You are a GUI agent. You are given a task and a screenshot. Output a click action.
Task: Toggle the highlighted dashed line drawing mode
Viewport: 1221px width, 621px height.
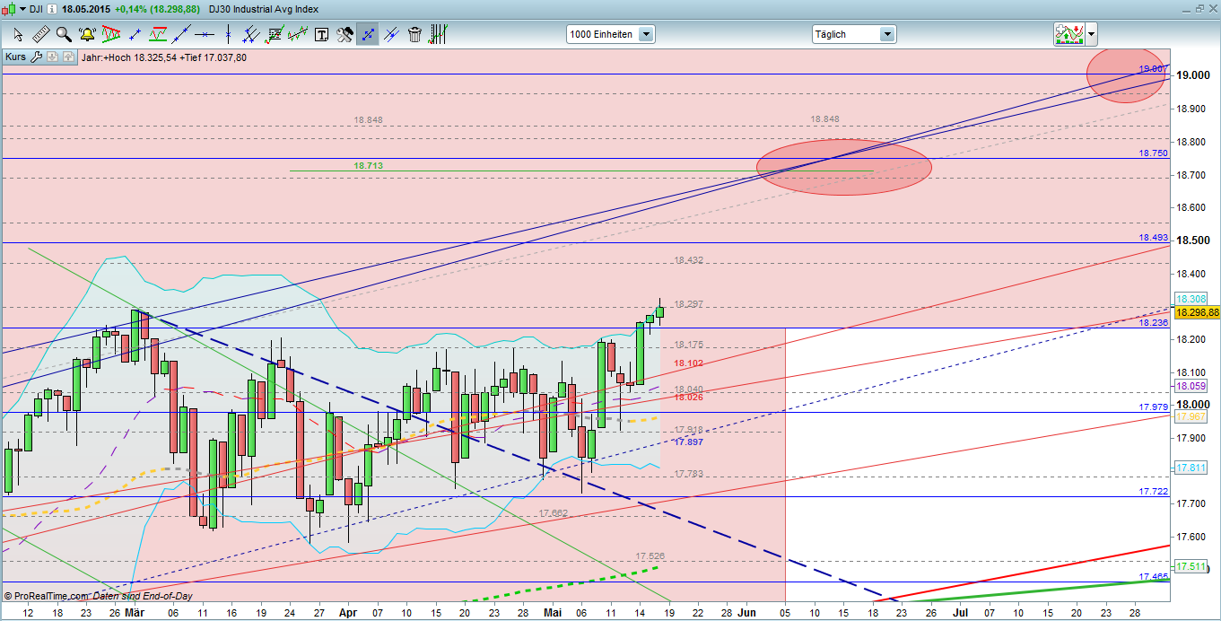pyautogui.click(x=368, y=34)
